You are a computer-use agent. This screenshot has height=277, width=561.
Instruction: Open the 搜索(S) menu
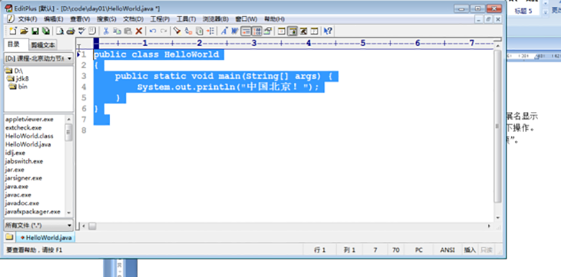point(106,19)
